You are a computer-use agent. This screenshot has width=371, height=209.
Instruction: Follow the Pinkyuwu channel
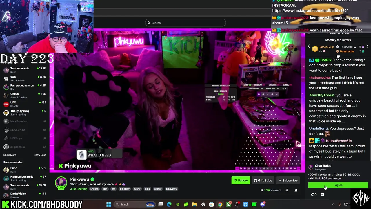click(x=241, y=180)
